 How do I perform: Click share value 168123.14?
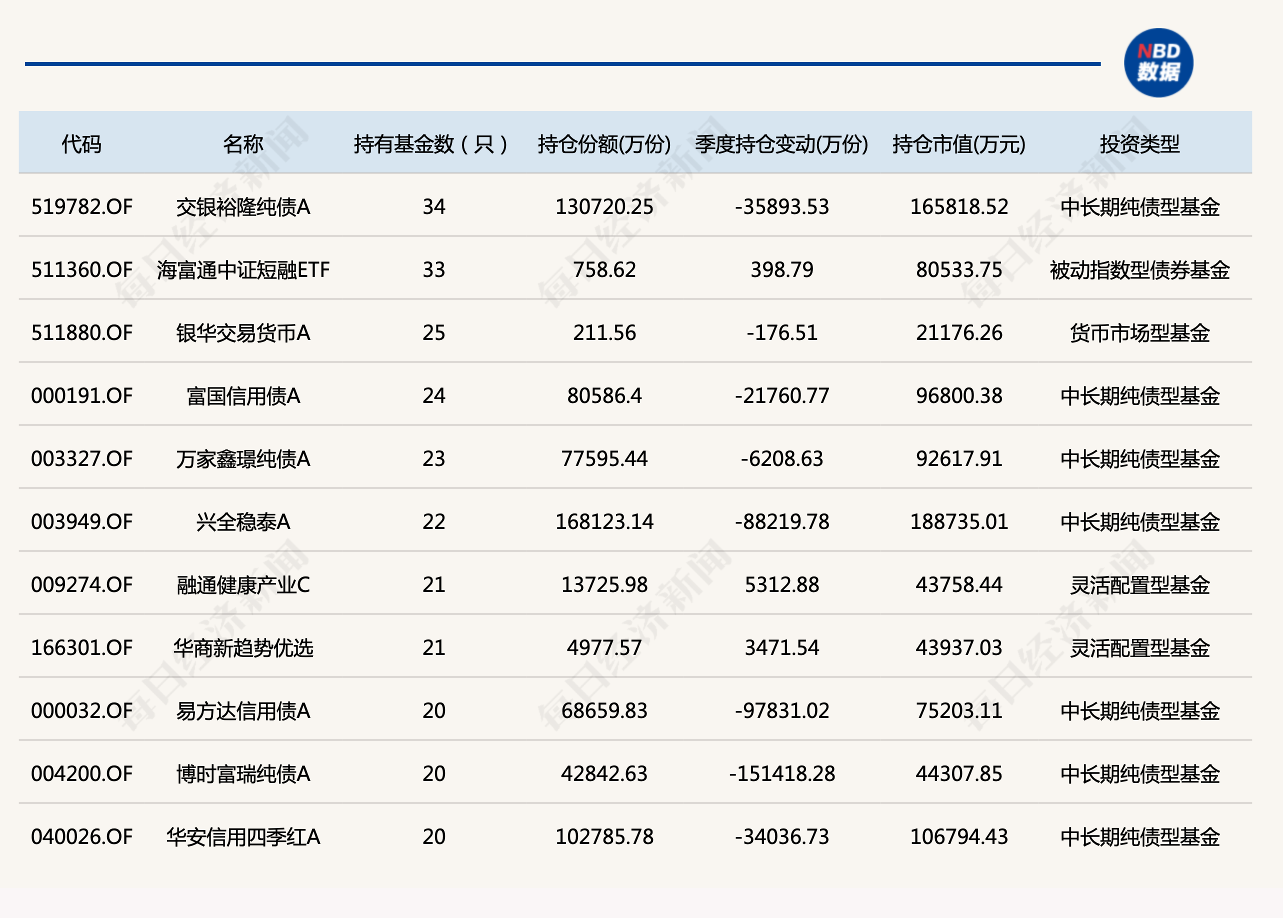(x=604, y=521)
